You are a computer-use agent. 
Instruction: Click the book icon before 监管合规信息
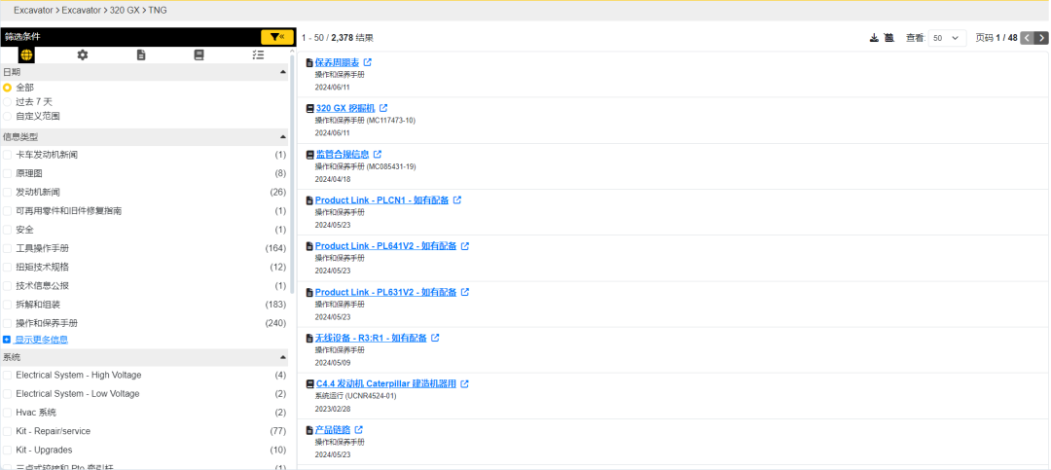(310, 154)
